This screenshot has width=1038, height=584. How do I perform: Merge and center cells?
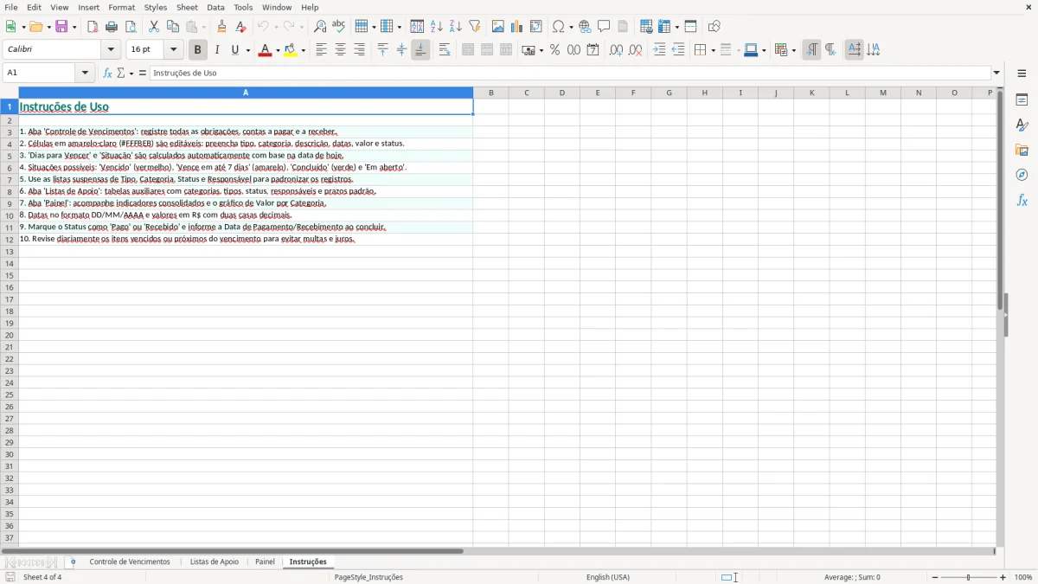468,50
